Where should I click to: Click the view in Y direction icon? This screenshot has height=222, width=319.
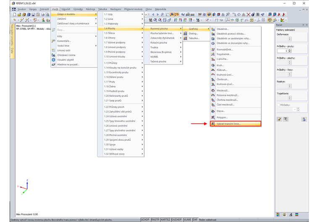tap(180, 20)
